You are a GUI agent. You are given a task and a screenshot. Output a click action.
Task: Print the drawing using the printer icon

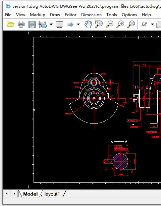[21, 24]
